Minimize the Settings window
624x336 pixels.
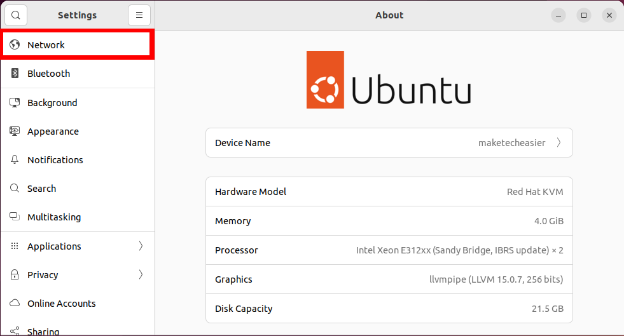pyautogui.click(x=558, y=15)
